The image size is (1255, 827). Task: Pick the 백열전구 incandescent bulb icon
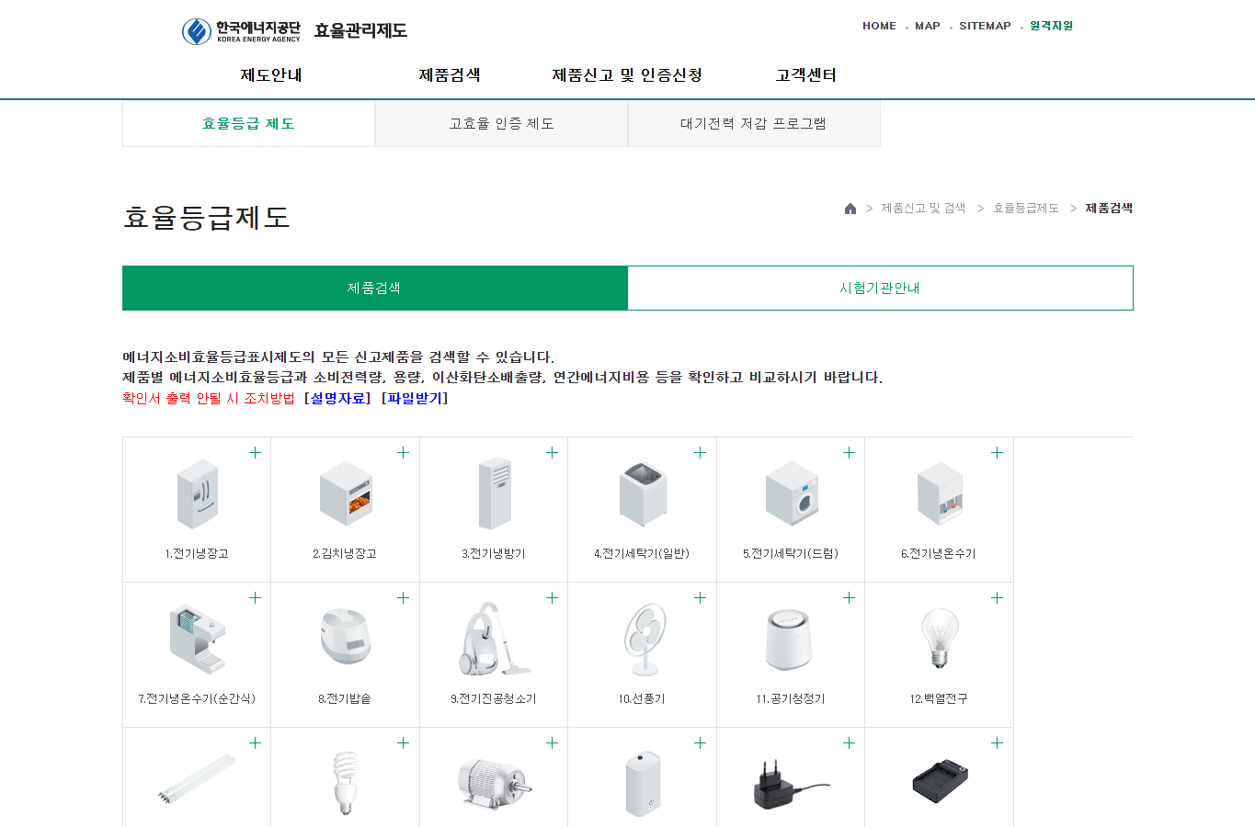click(940, 639)
